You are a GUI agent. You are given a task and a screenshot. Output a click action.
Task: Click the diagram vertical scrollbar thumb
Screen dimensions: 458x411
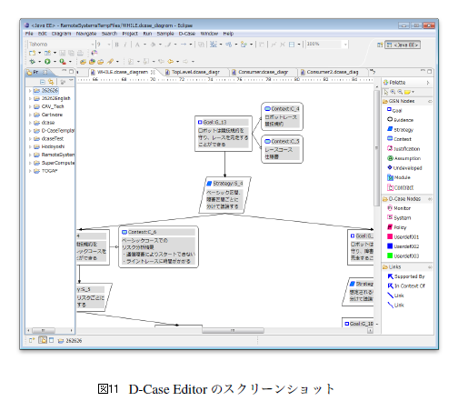pyautogui.click(x=376, y=148)
